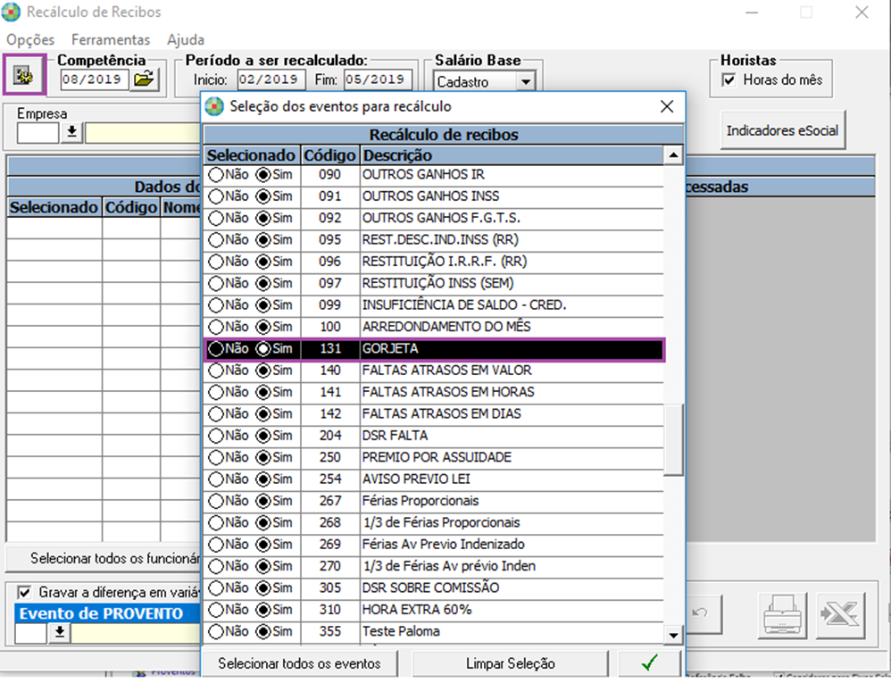Viewport: 891px width, 683px height.
Task: Click the Competência 08/2019 field
Action: click(95, 79)
